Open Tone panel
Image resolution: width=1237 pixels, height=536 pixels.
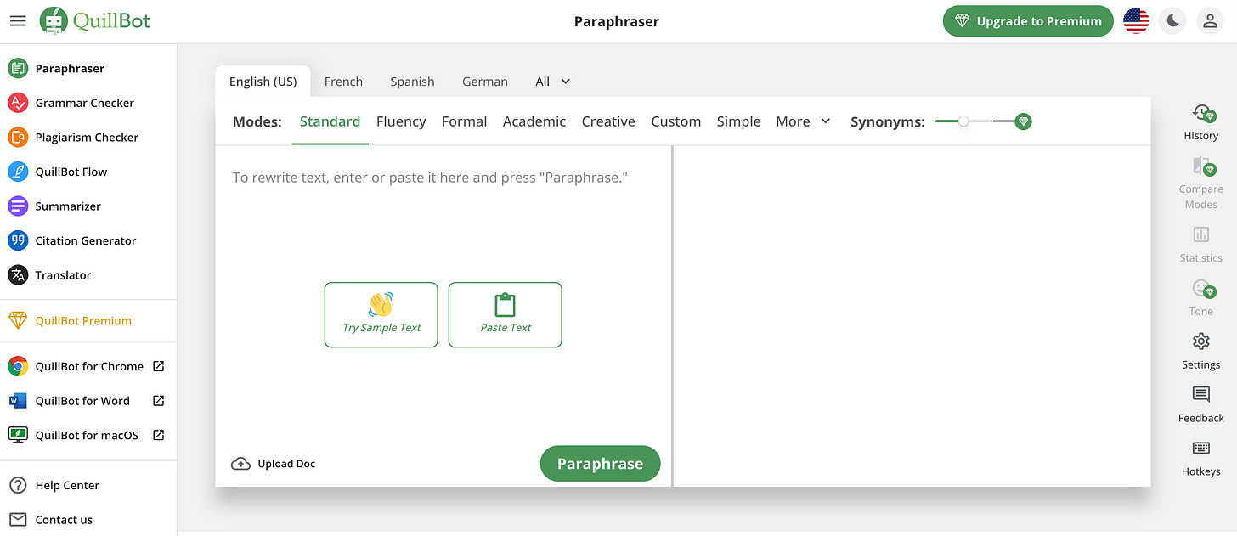(x=1200, y=298)
